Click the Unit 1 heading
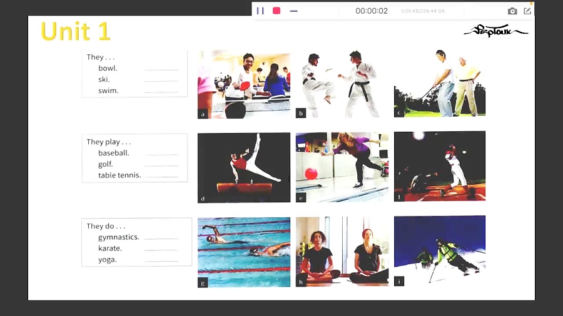 coord(75,31)
